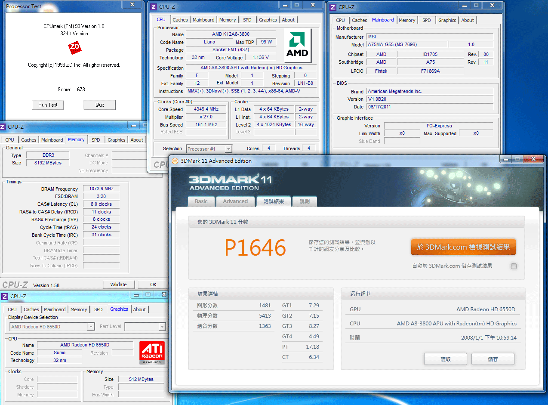This screenshot has height=405, width=548.
Task: Click the AMD logo in CPU-Z CPU window
Action: pyautogui.click(x=297, y=46)
